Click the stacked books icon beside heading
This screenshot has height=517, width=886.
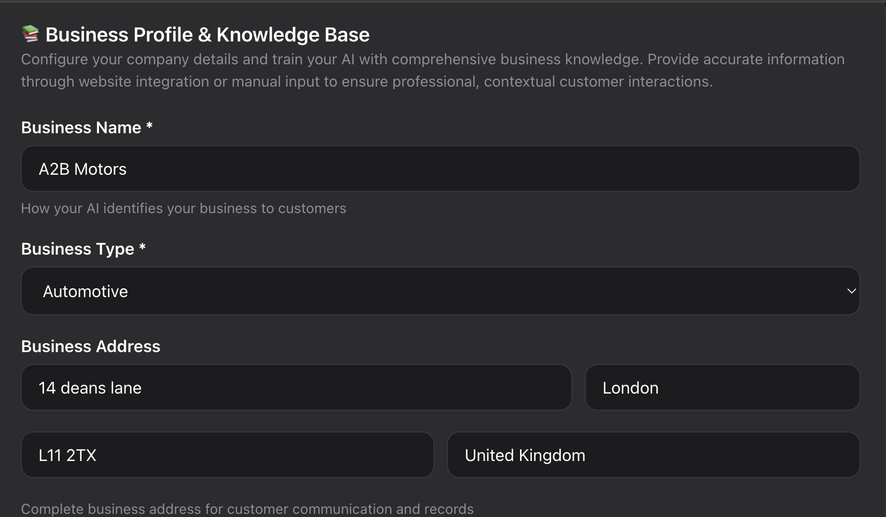(x=31, y=34)
